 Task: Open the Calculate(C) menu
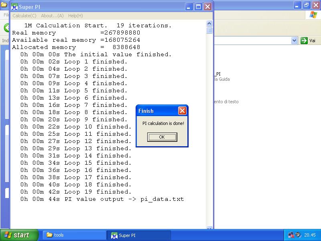24,16
